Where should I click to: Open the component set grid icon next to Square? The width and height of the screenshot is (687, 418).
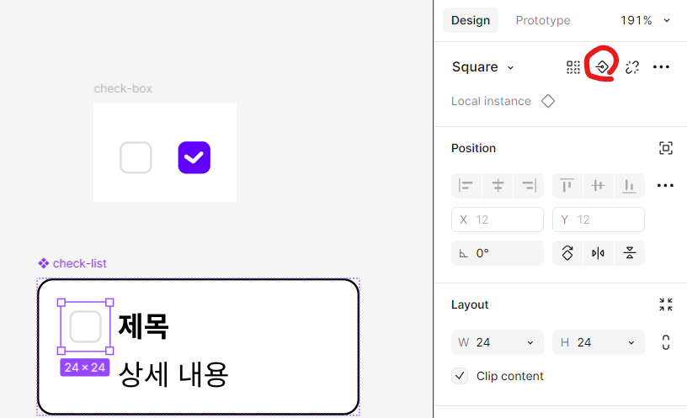click(x=573, y=67)
